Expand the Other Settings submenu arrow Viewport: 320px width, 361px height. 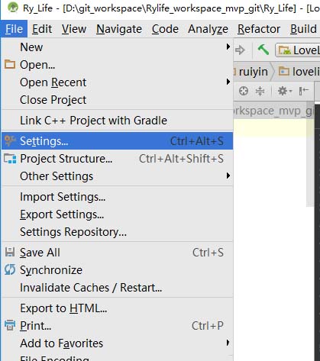pos(228,176)
